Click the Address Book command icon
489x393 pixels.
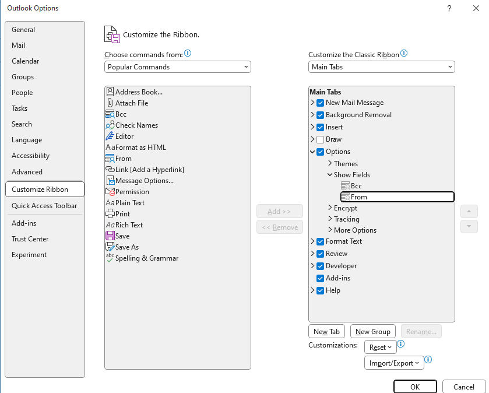click(110, 92)
